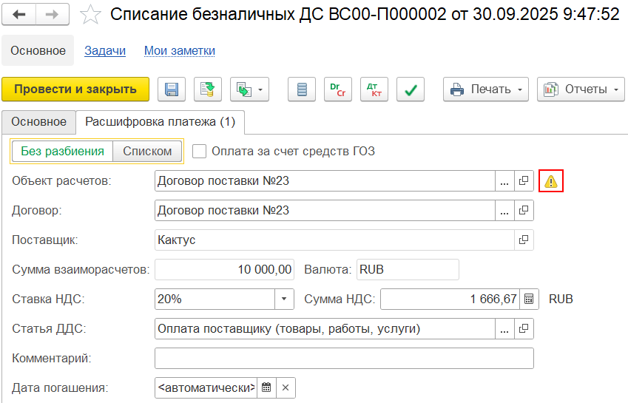628x403 pixels.
Task: Click into the Комментарий input field
Action: click(344, 359)
